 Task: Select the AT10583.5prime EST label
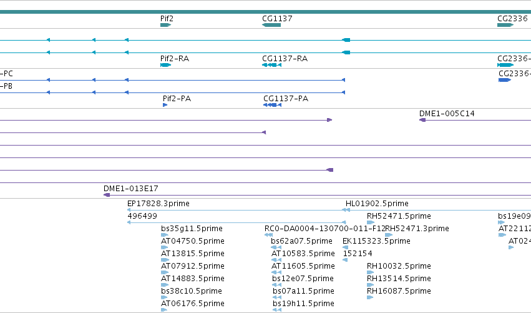303,254
